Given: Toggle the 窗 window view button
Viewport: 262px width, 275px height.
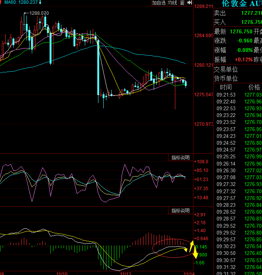Looking at the screenshot, I should pos(182,3).
